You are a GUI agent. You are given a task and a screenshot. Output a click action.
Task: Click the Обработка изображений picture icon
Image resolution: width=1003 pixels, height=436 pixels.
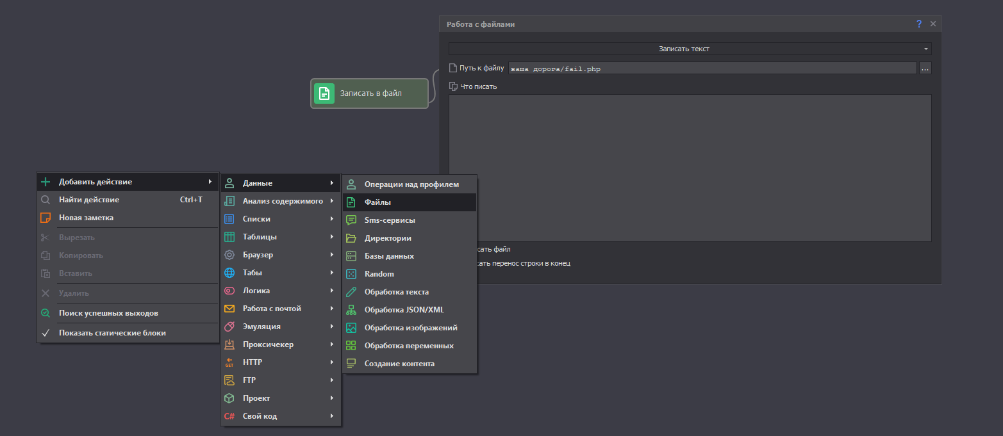351,328
